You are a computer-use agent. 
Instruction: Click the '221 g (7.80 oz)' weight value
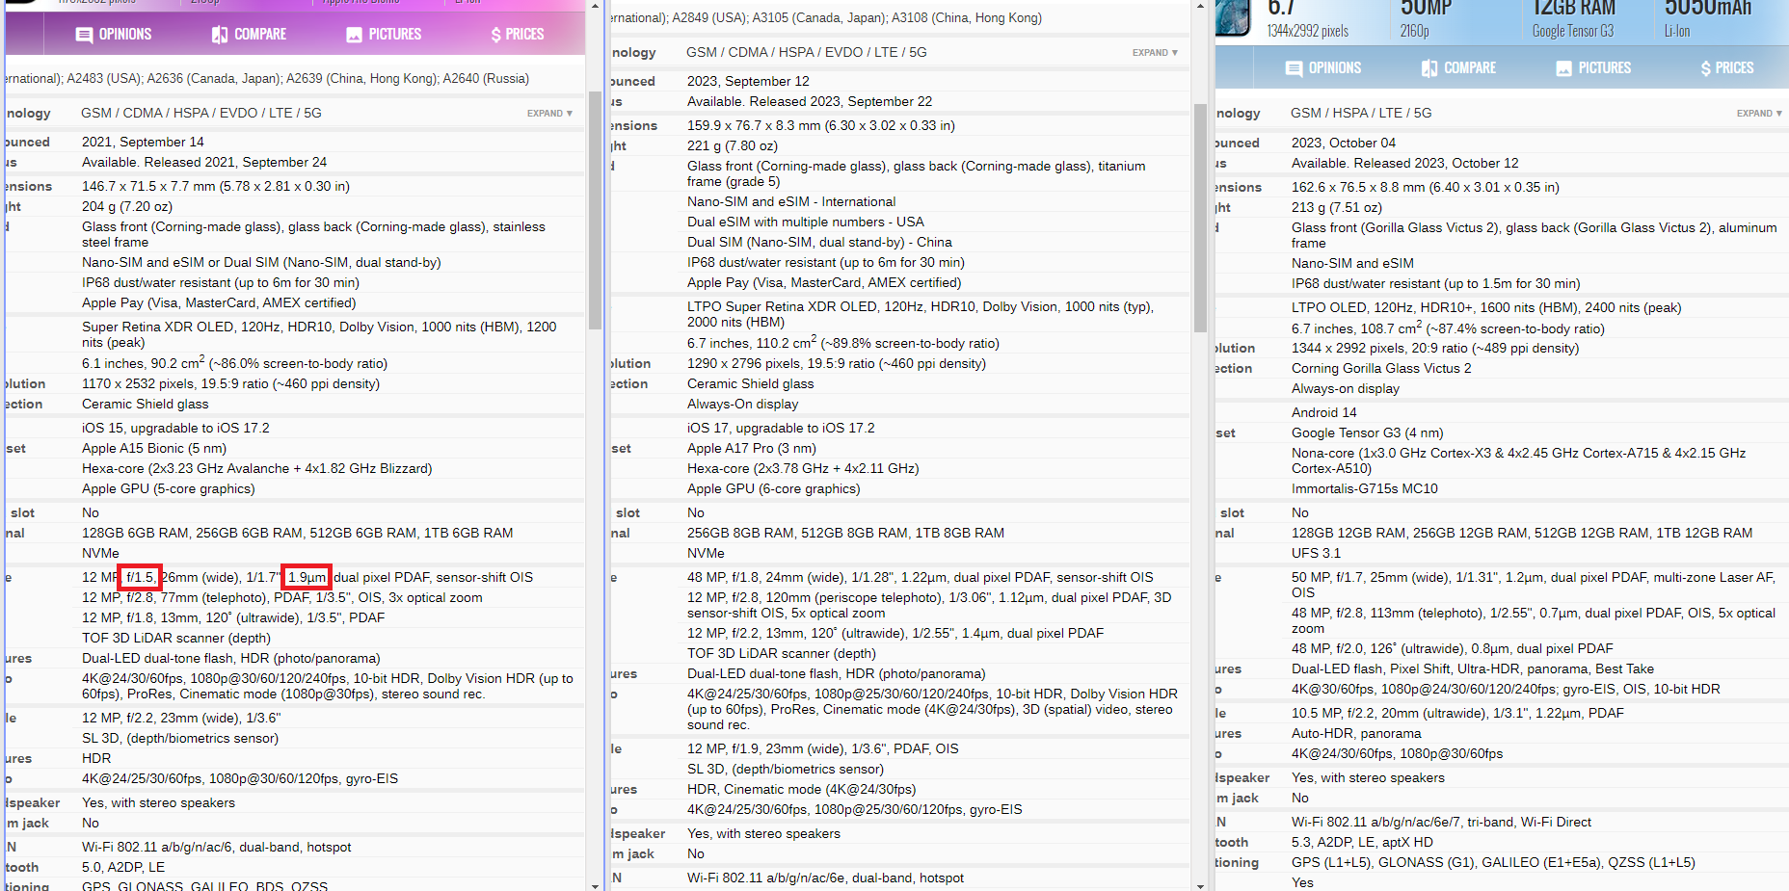(733, 145)
